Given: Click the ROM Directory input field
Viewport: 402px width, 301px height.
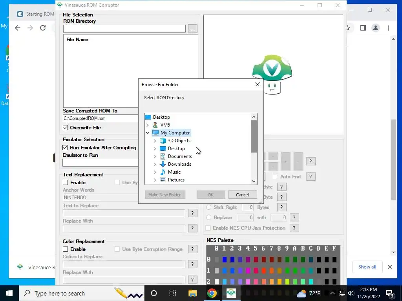Looking at the screenshot, I should pyautogui.click(x=124, y=29).
